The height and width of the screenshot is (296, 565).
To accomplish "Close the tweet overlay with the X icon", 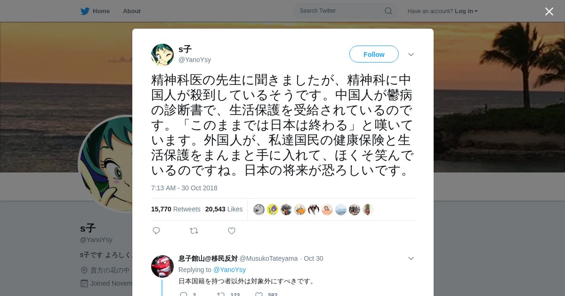I will point(549,11).
